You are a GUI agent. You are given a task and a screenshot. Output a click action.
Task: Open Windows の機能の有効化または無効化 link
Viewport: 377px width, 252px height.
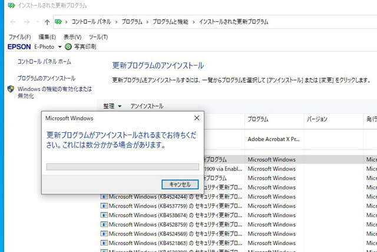click(x=55, y=93)
